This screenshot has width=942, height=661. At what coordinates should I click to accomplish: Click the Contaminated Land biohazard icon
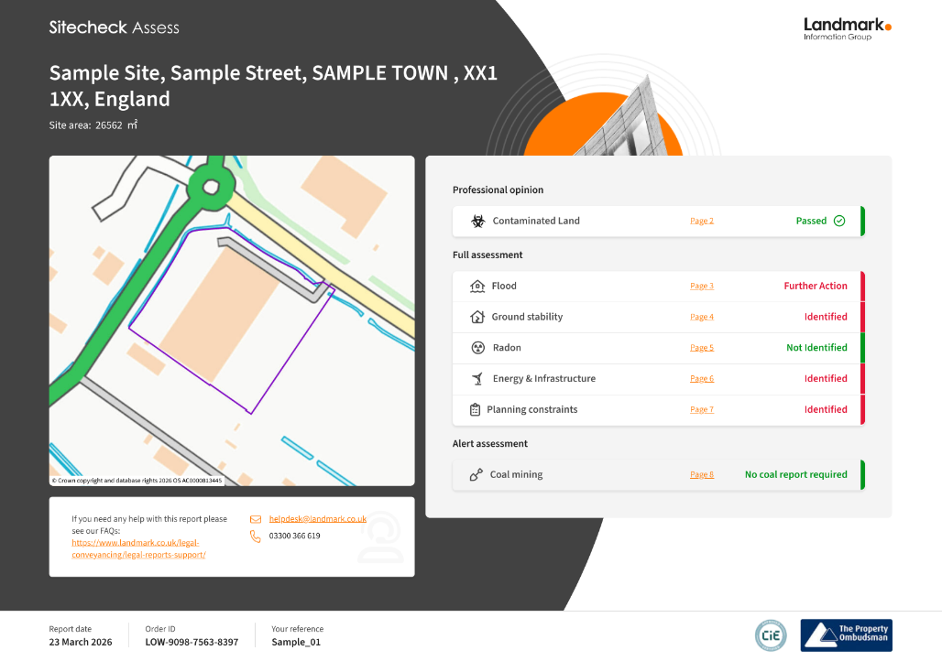pos(477,221)
